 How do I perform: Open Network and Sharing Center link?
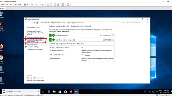pyautogui.click(x=36, y=81)
